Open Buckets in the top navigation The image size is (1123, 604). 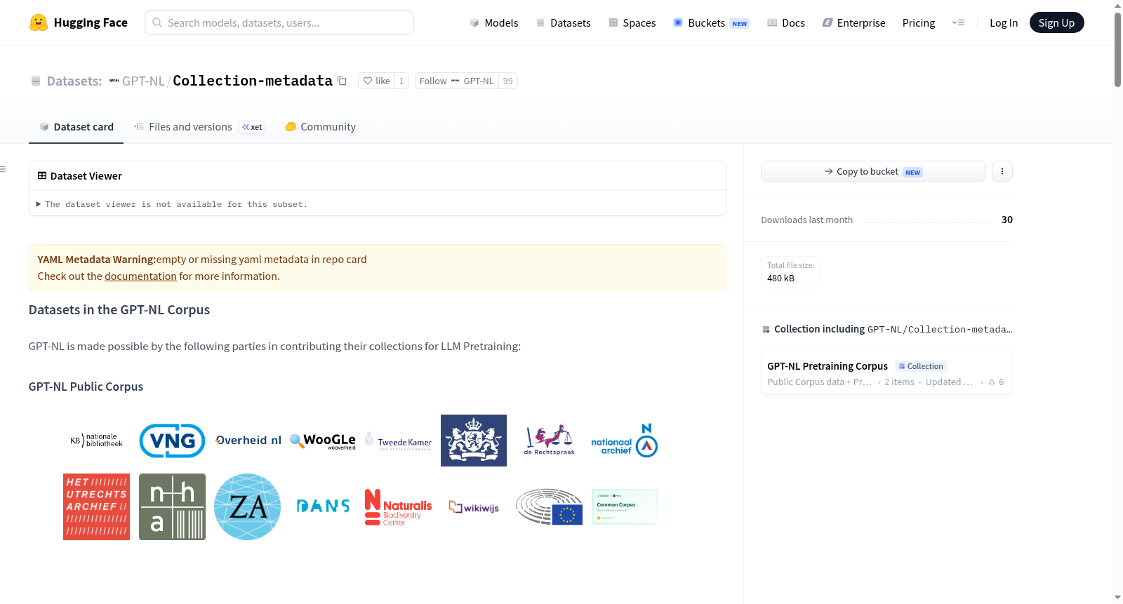711,22
